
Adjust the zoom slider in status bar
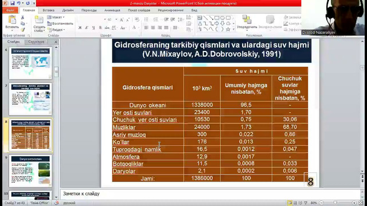pos(335,203)
